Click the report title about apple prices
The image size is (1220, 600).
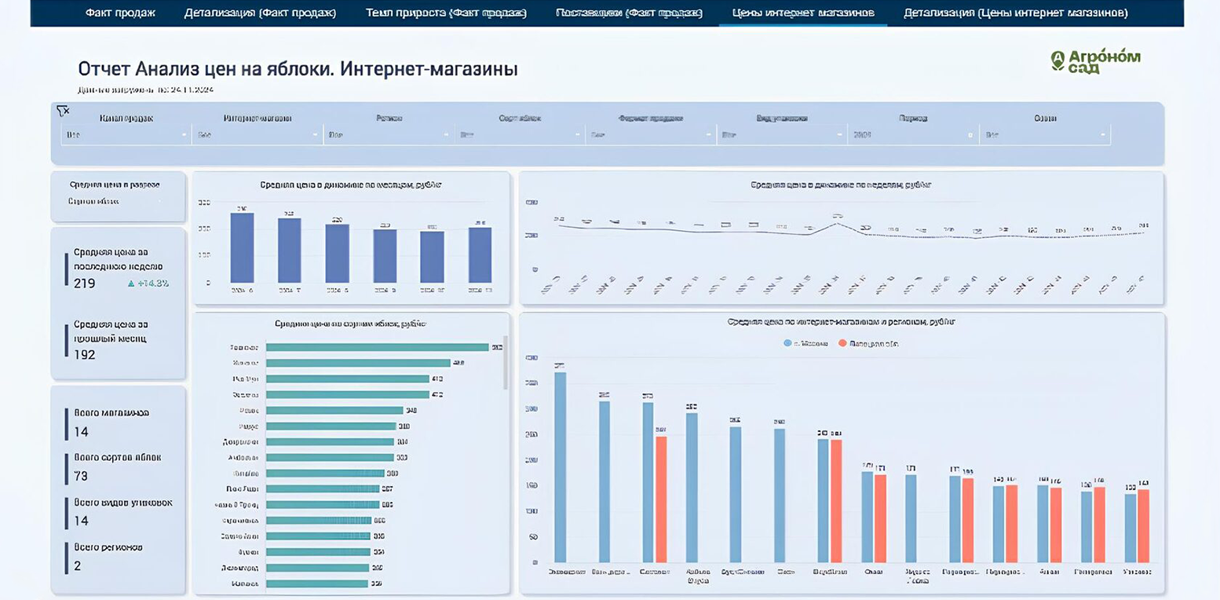pyautogui.click(x=298, y=69)
